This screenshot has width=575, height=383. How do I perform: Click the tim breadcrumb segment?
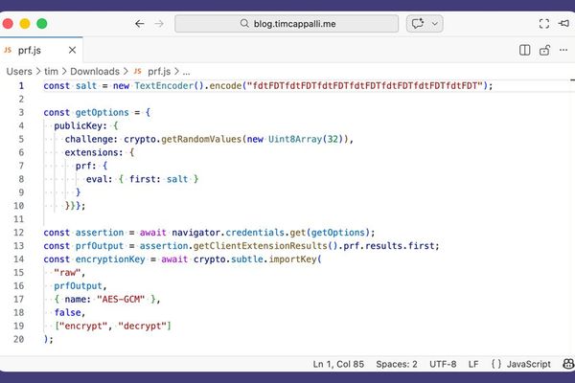tap(52, 71)
